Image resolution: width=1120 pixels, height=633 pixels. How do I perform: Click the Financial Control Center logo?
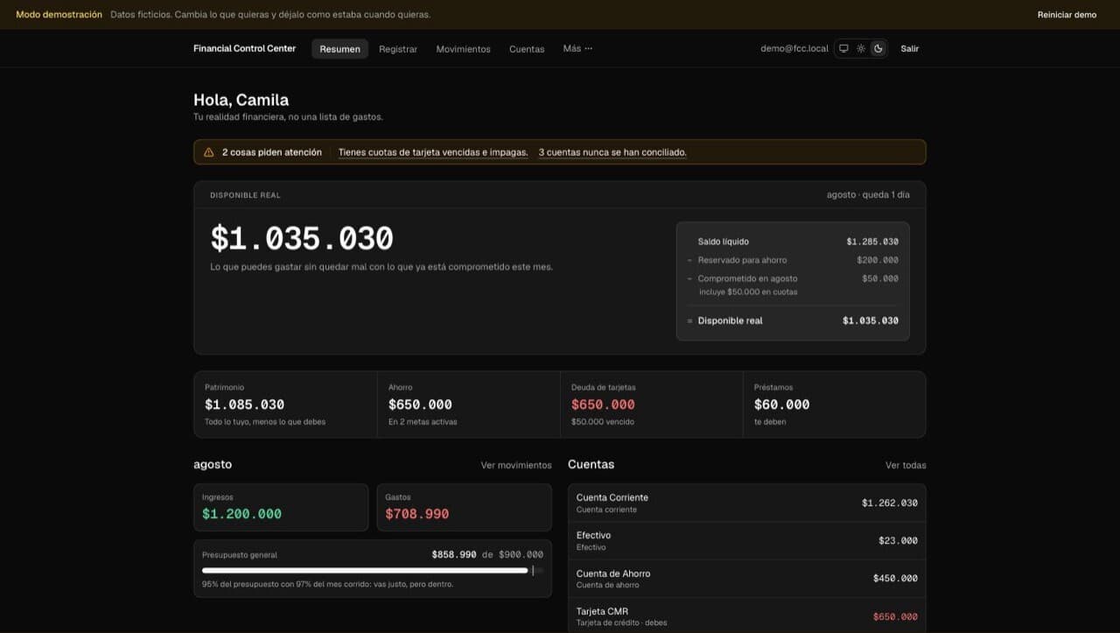245,49
